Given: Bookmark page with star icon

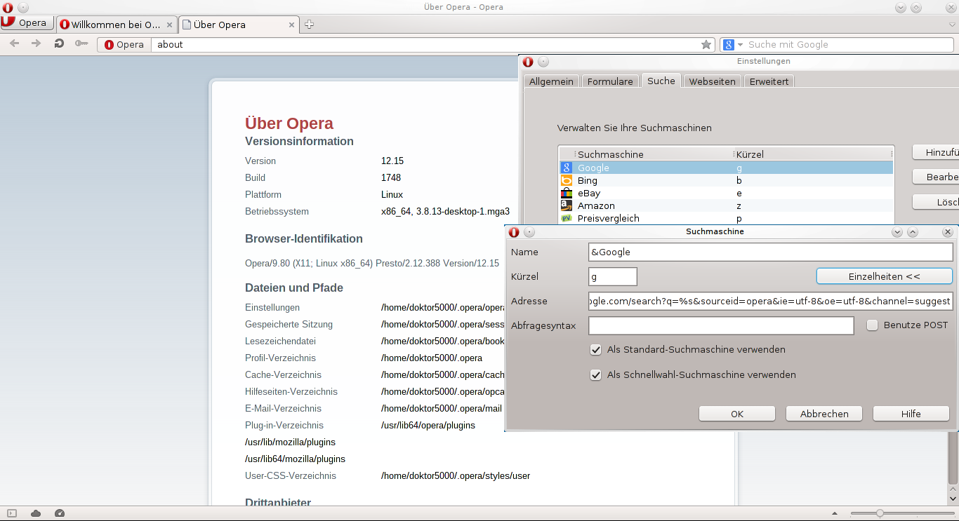Looking at the screenshot, I should pyautogui.click(x=706, y=44).
